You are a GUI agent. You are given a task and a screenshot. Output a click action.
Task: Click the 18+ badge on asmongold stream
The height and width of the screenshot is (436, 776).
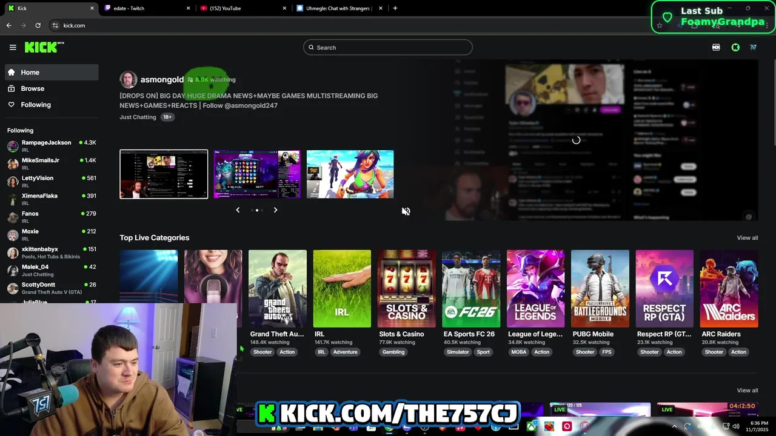click(167, 117)
